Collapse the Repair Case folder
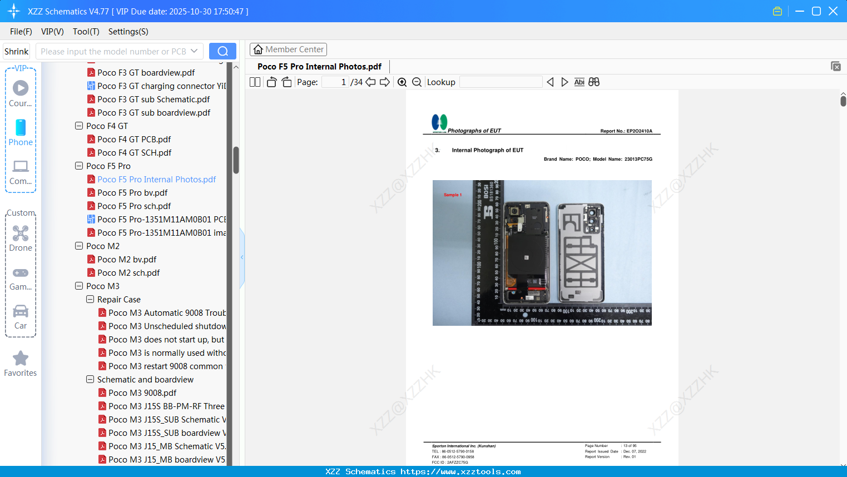Image resolution: width=847 pixels, height=477 pixels. 90,300
